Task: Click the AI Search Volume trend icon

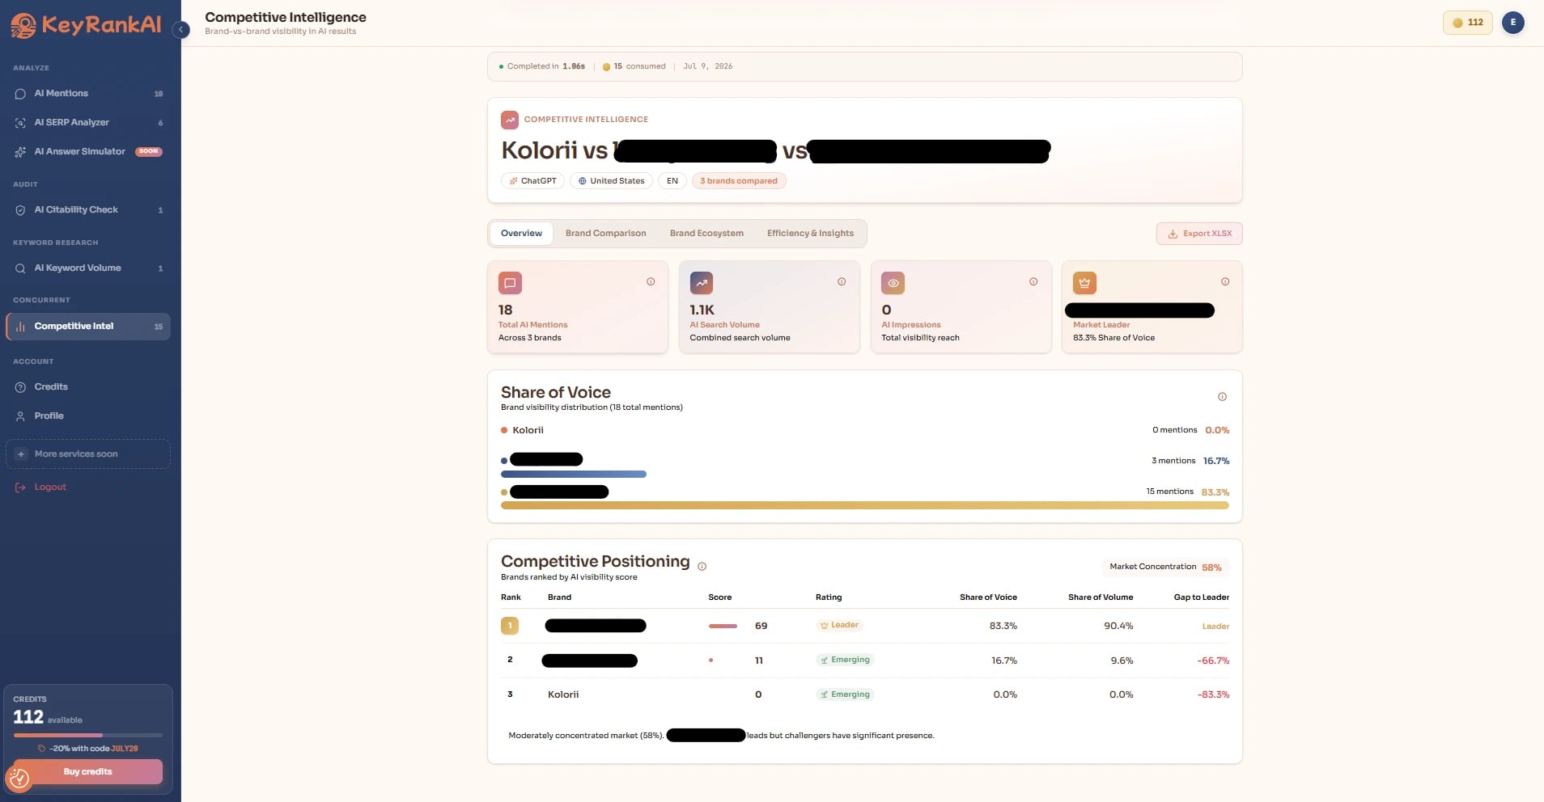Action: [x=702, y=283]
